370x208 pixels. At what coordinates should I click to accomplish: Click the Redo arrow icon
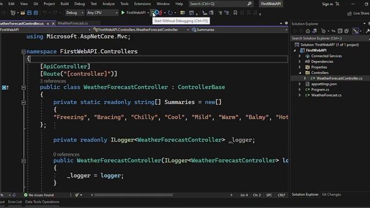click(x=55, y=13)
